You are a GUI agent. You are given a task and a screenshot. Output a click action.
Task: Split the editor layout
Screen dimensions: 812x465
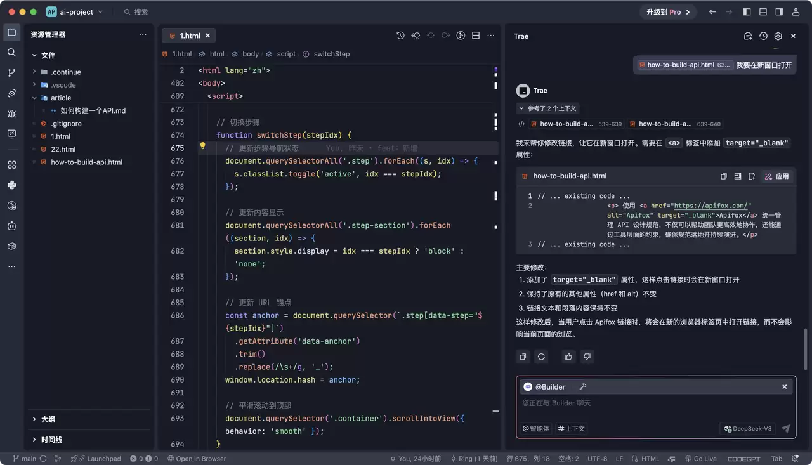(x=476, y=36)
